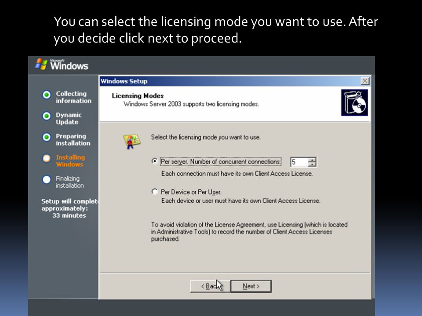Click the 'Collecting information' label

pos(74,97)
